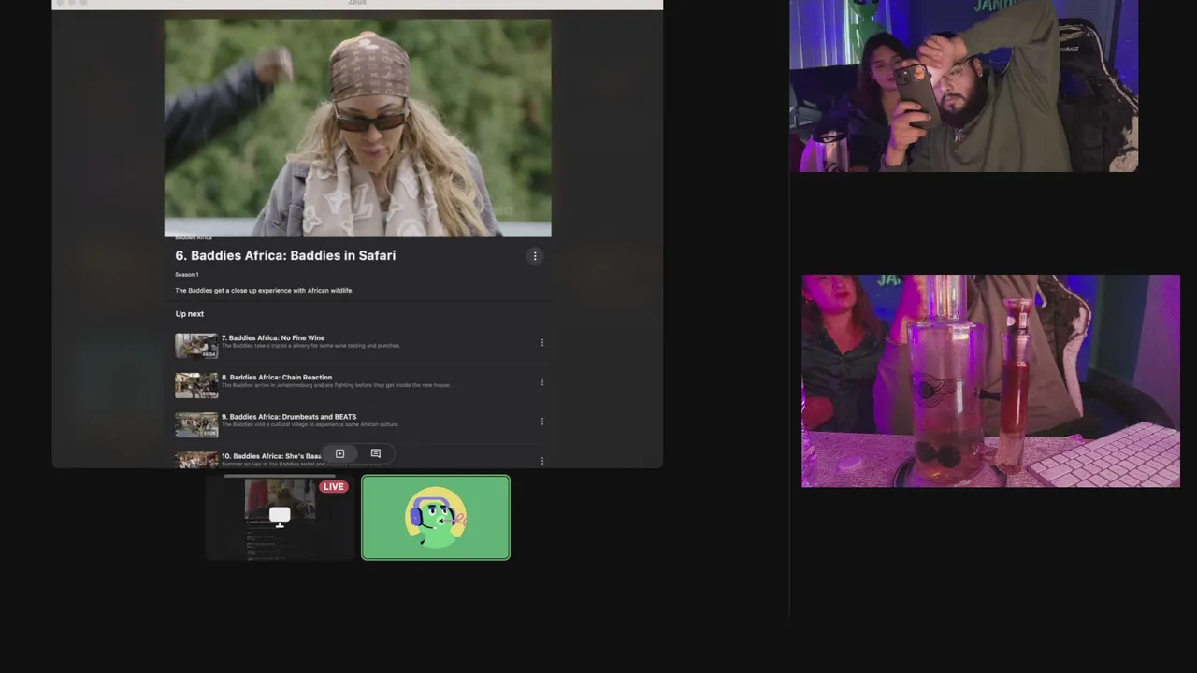Select the upper webcam feed with the phone
The width and height of the screenshot is (1197, 673).
coord(963,86)
